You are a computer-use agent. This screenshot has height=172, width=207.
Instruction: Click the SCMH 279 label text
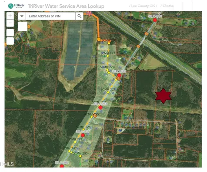click(x=107, y=67)
